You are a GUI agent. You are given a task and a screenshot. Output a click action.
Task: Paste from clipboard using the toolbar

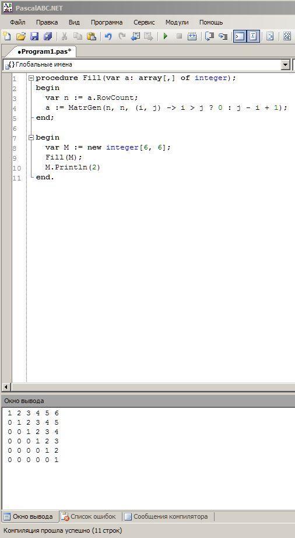coord(91,36)
